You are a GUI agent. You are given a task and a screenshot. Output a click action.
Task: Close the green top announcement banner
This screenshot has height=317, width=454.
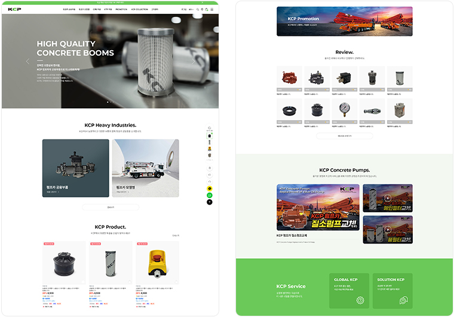[202, 2]
